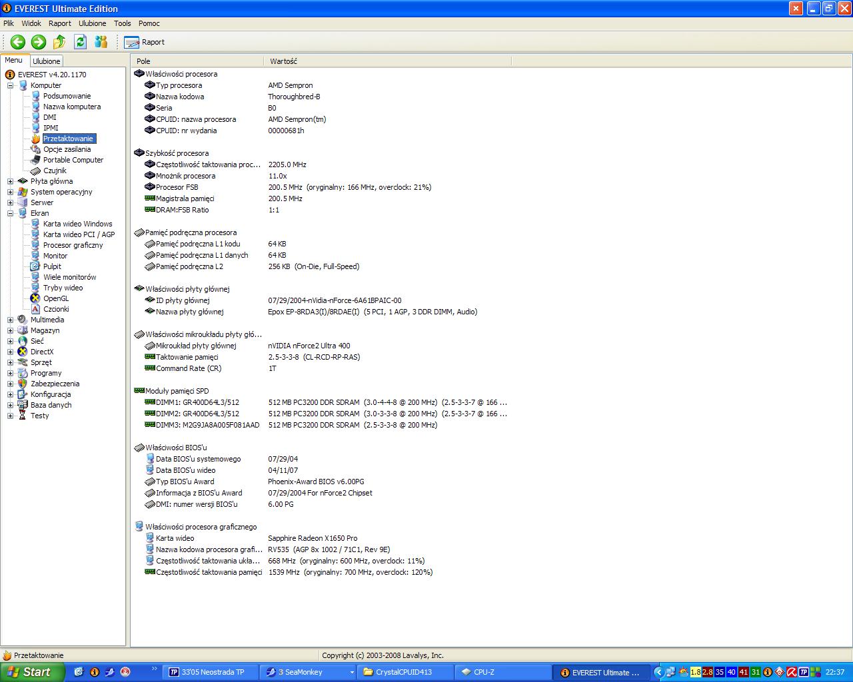
Task: Select the Typ procesora row
Action: coord(323,85)
